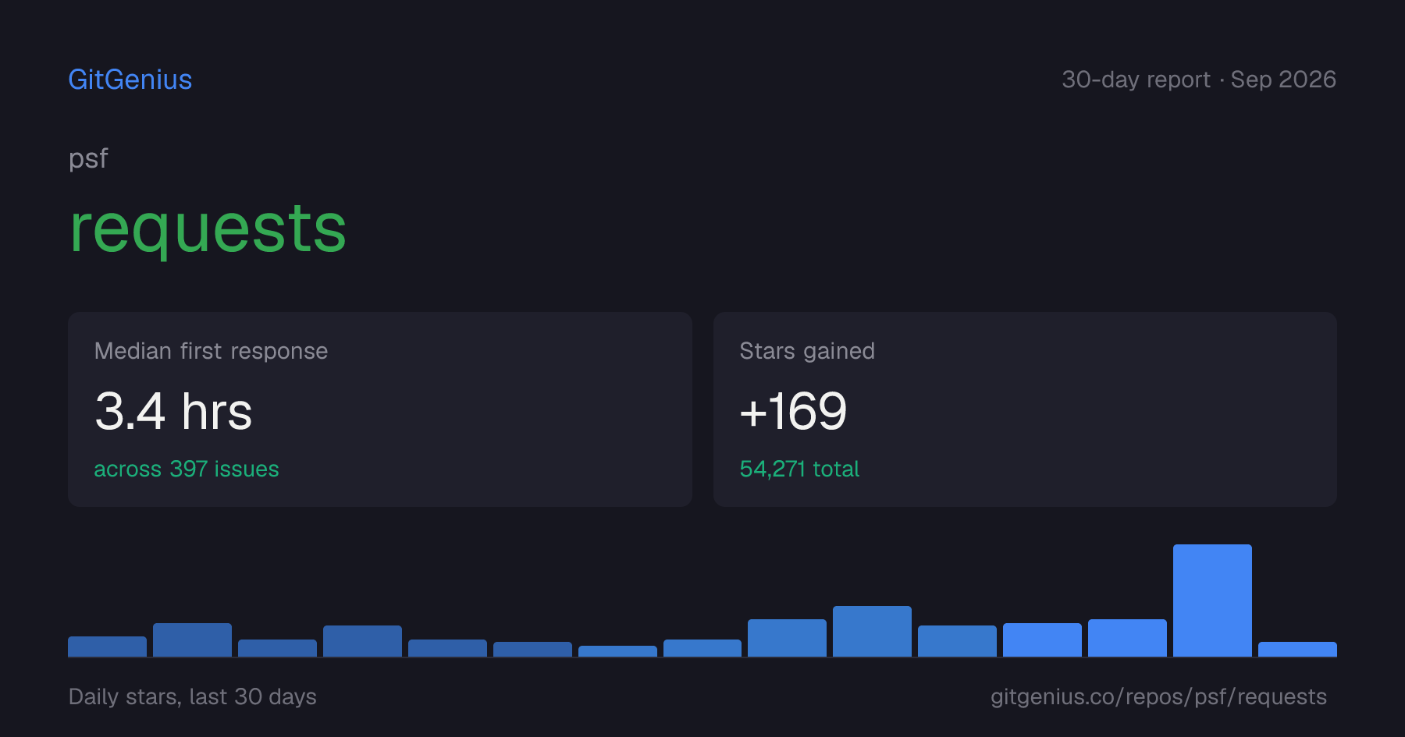Click the bar just before the tallest bar
1405x737 pixels.
[x=1127, y=638]
